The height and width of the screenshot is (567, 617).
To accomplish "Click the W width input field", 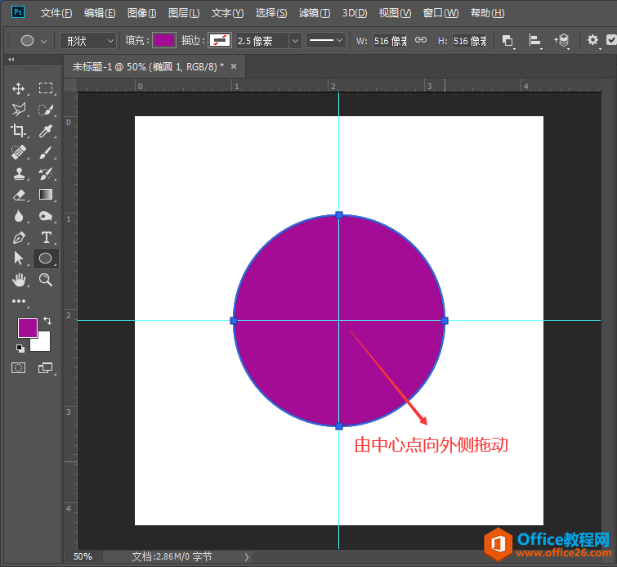I will point(390,41).
